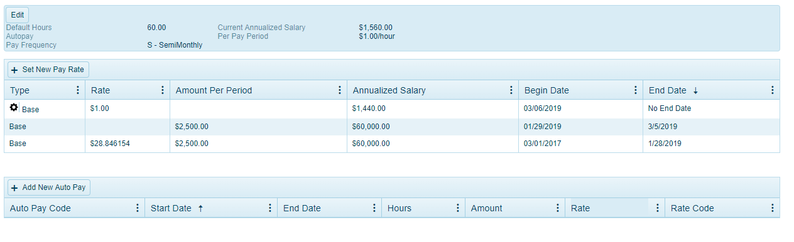The height and width of the screenshot is (242, 794).
Task: Open Rate Code column menu
Action: pos(772,208)
